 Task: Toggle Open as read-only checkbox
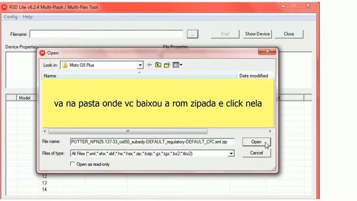[72, 164]
